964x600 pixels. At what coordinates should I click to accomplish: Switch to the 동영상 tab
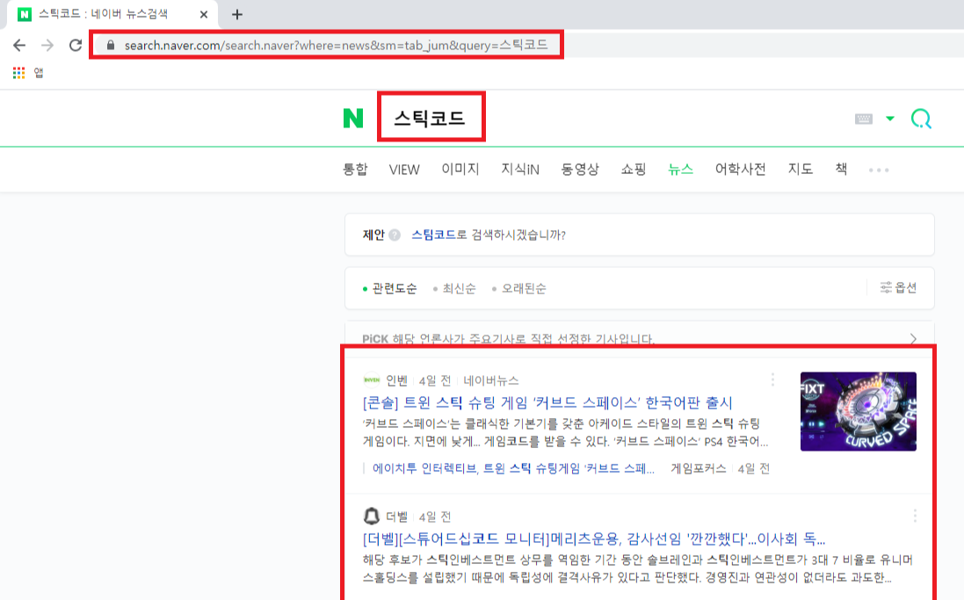580,169
